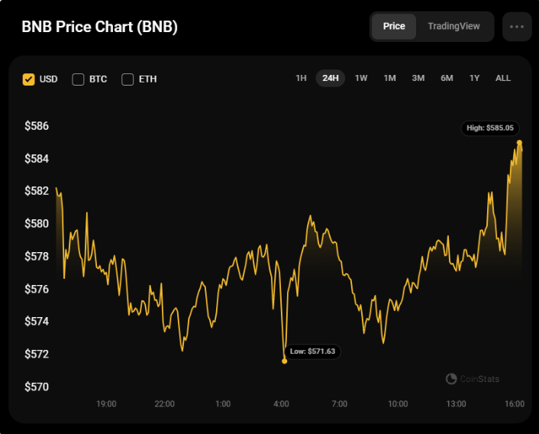Click the BNB Price Chart (BNB) title
The image size is (539, 434).
(100, 27)
